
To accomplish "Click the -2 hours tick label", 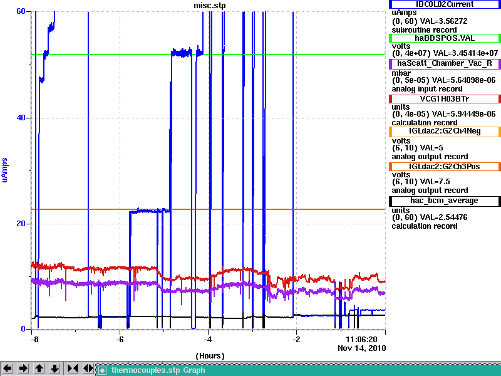I will [296, 339].
